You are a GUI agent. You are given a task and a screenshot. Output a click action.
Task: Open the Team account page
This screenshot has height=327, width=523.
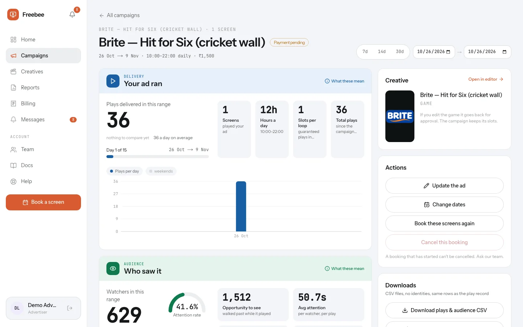coord(43,149)
